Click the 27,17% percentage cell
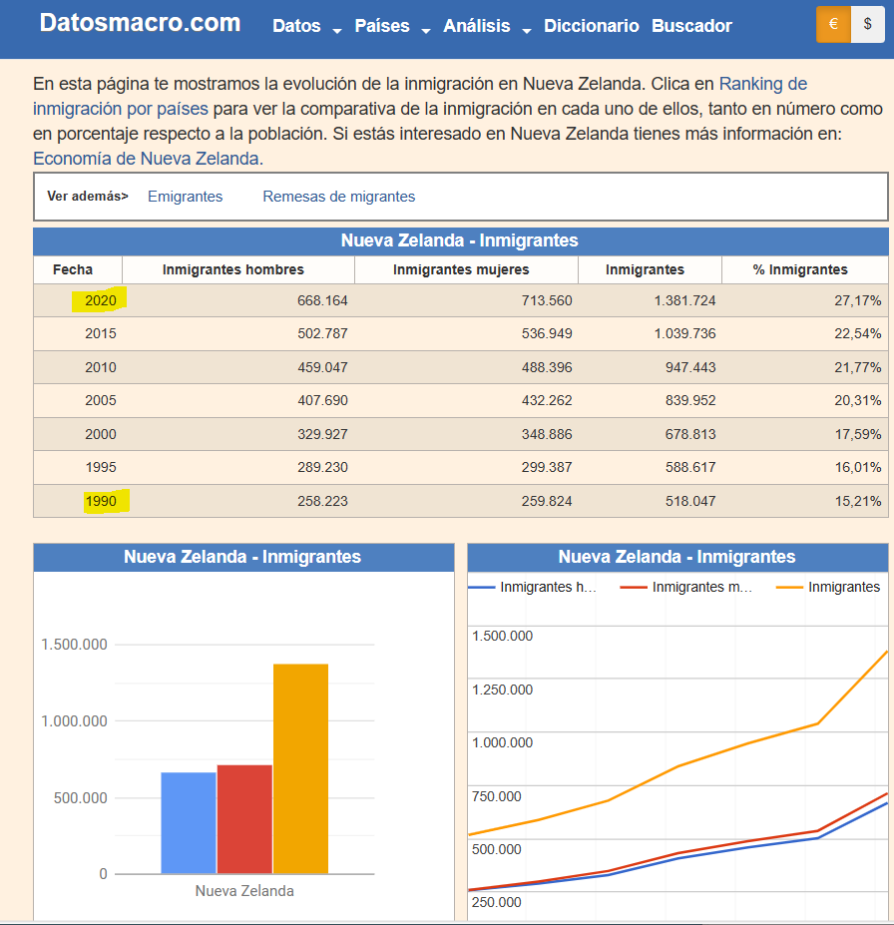Screen dimensions: 894x925 click(857, 301)
